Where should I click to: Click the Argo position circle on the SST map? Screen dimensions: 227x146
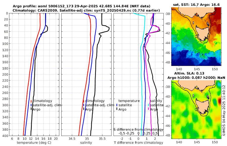196,36
